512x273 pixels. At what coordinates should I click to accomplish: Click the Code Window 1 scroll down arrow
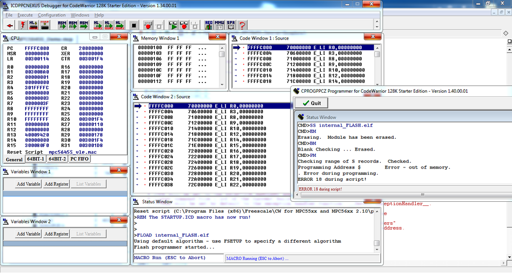(x=378, y=84)
